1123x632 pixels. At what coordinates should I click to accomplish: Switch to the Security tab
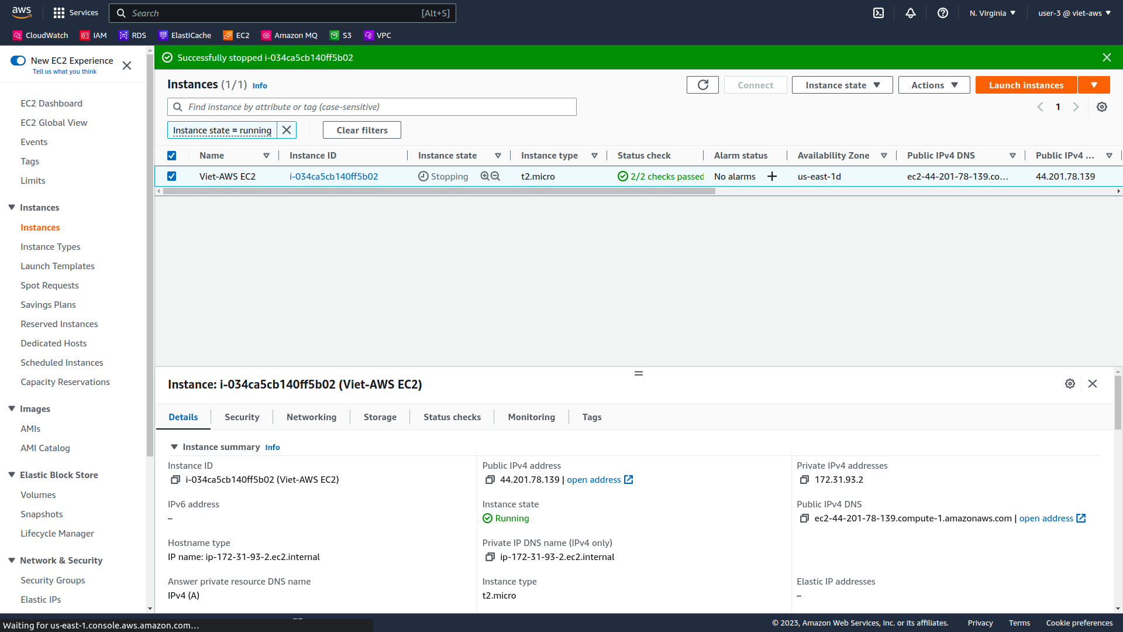(x=242, y=417)
